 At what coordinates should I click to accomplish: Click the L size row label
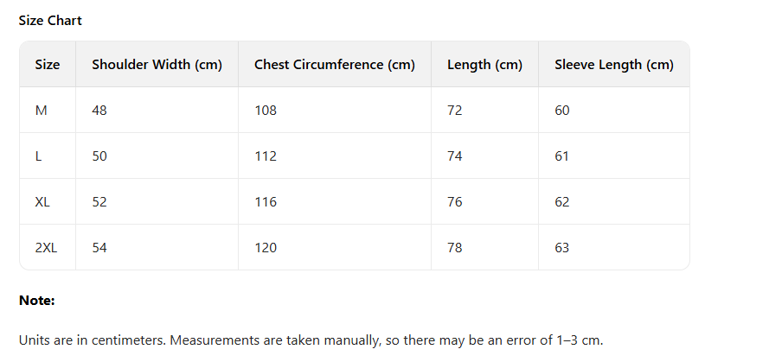pos(39,156)
